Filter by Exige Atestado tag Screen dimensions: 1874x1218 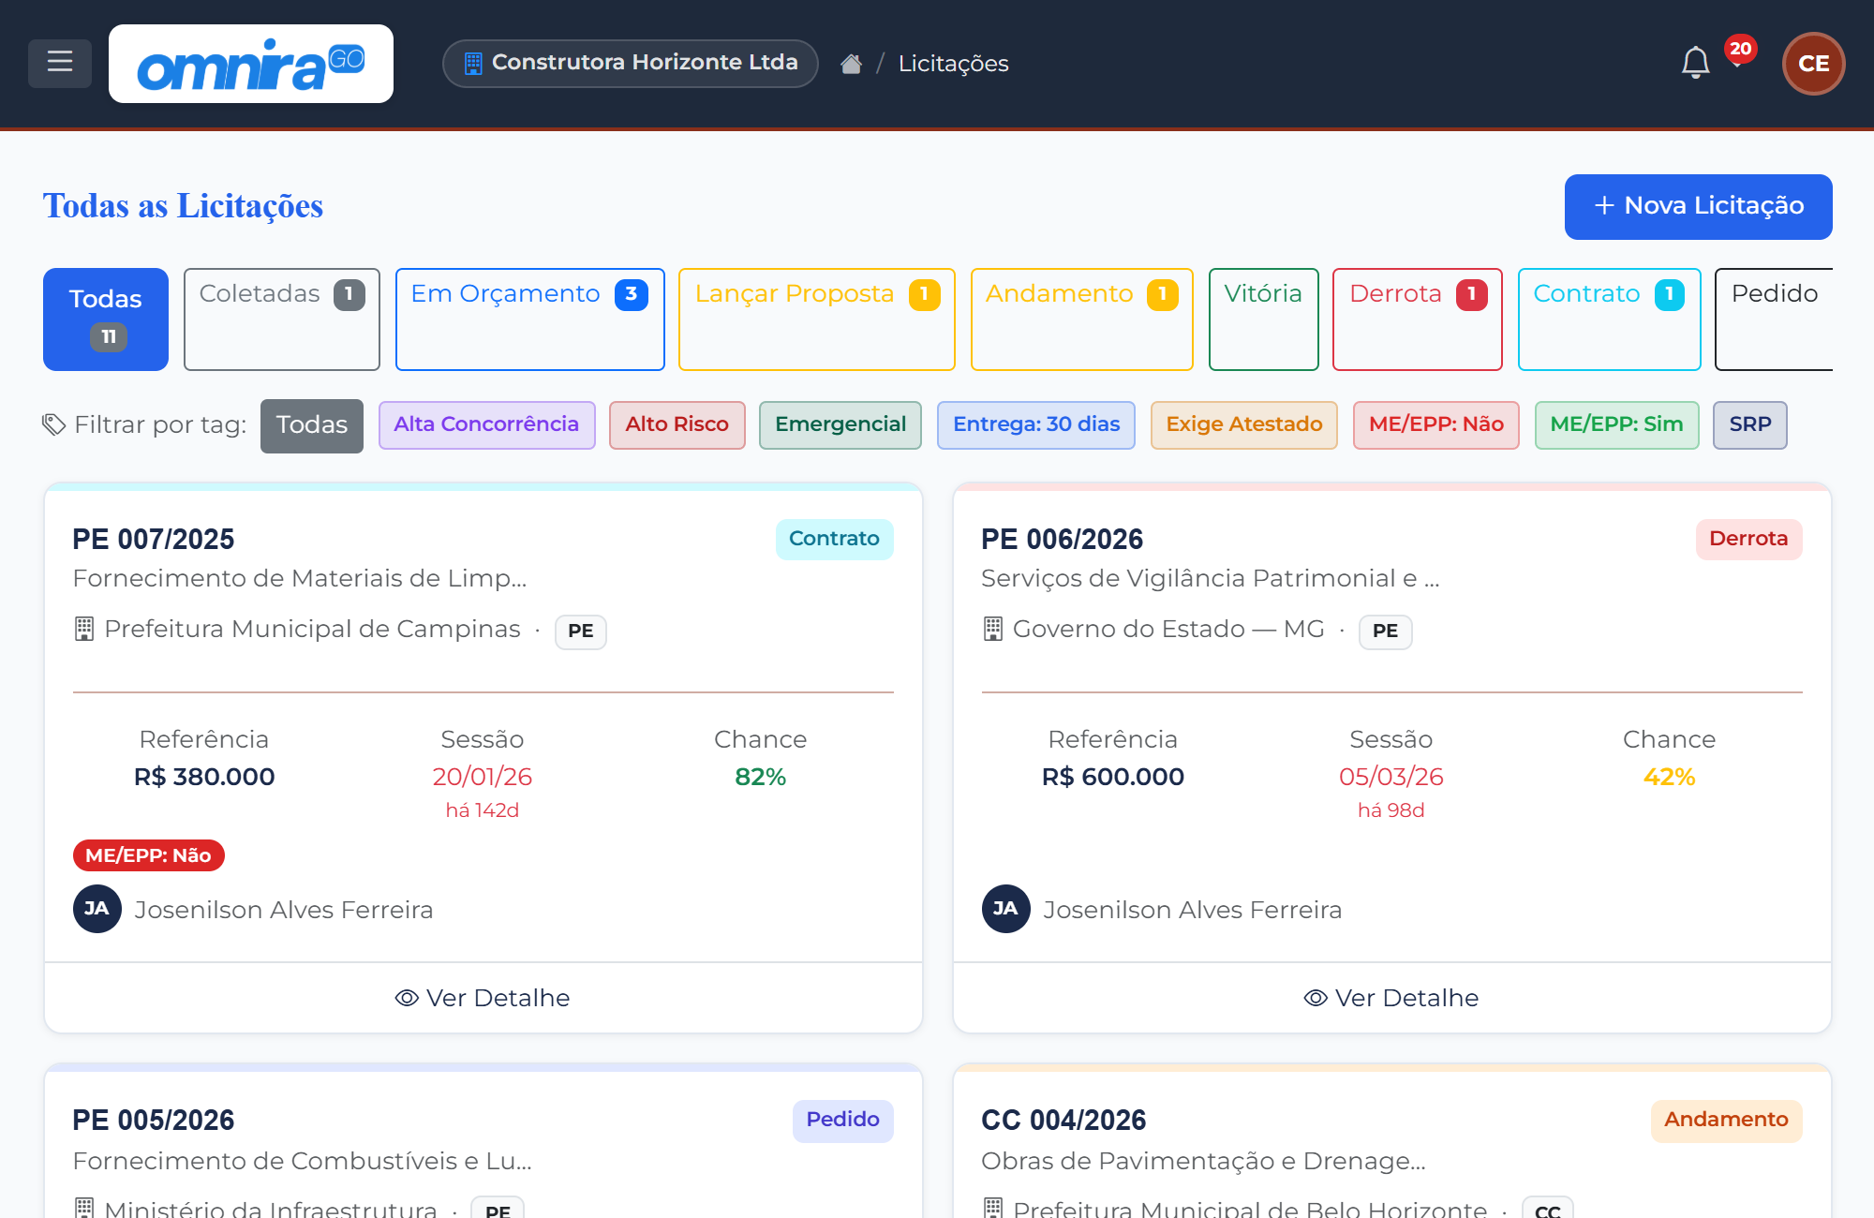(x=1244, y=424)
